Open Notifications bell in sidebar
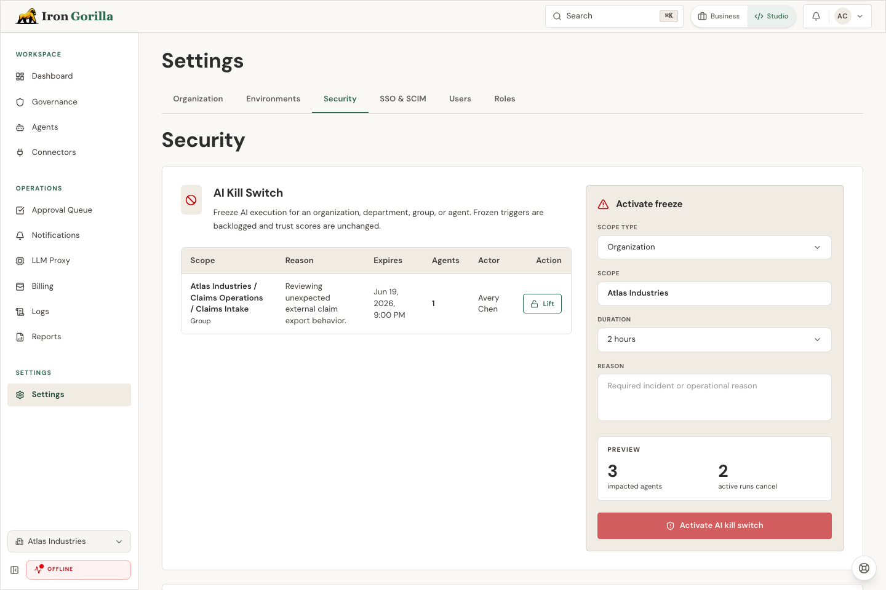The height and width of the screenshot is (590, 886). coord(20,235)
